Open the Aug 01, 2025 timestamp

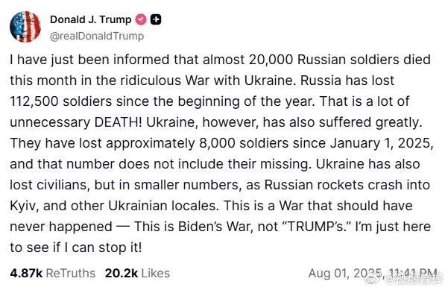coord(373,273)
